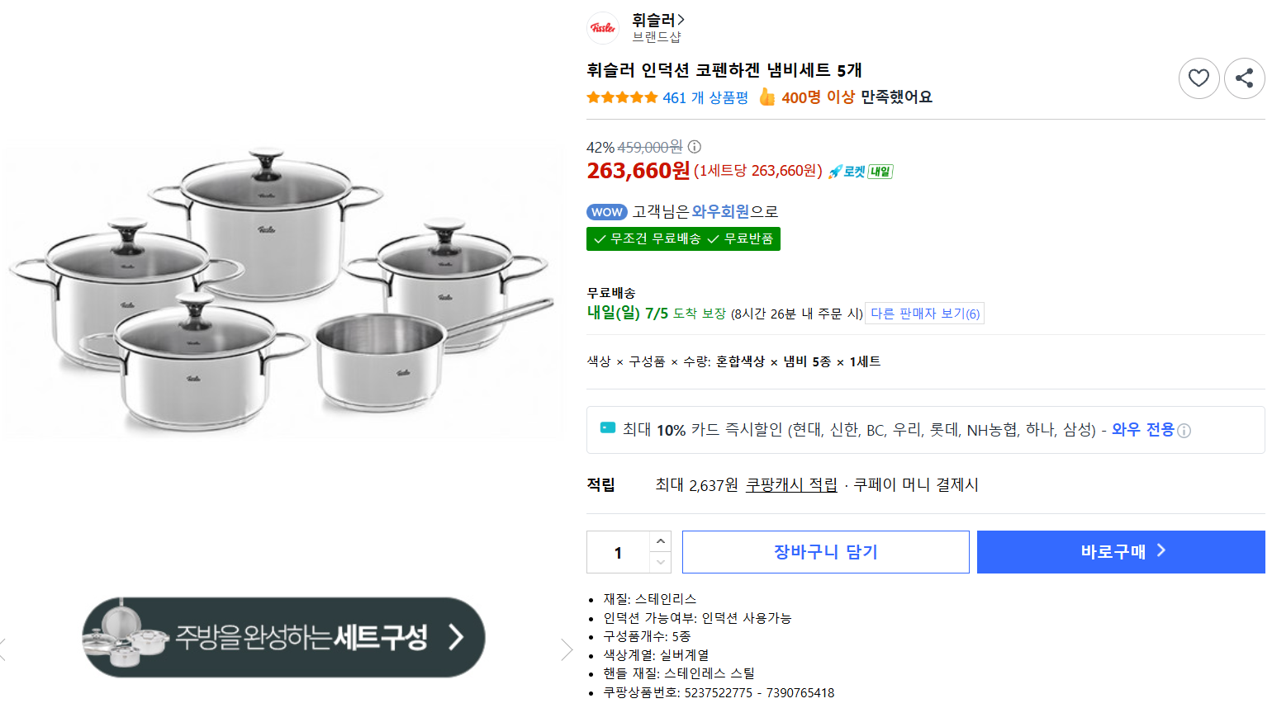Click the thumbs-up satisfaction icon

pos(767,97)
